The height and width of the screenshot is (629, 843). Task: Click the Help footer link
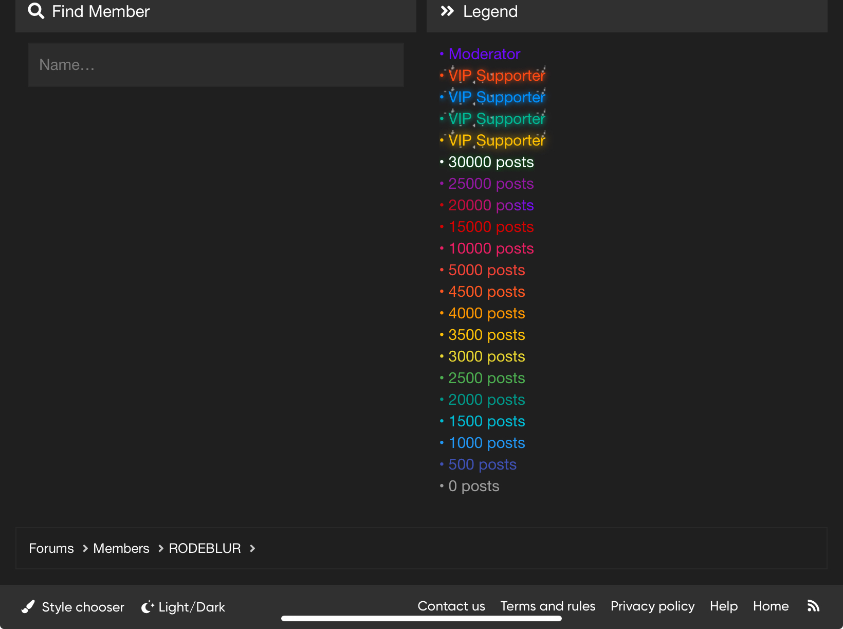(x=724, y=606)
